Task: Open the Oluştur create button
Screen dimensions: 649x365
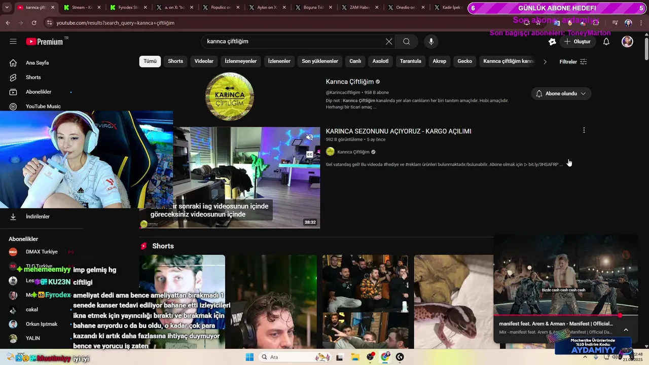Action: tap(576, 42)
